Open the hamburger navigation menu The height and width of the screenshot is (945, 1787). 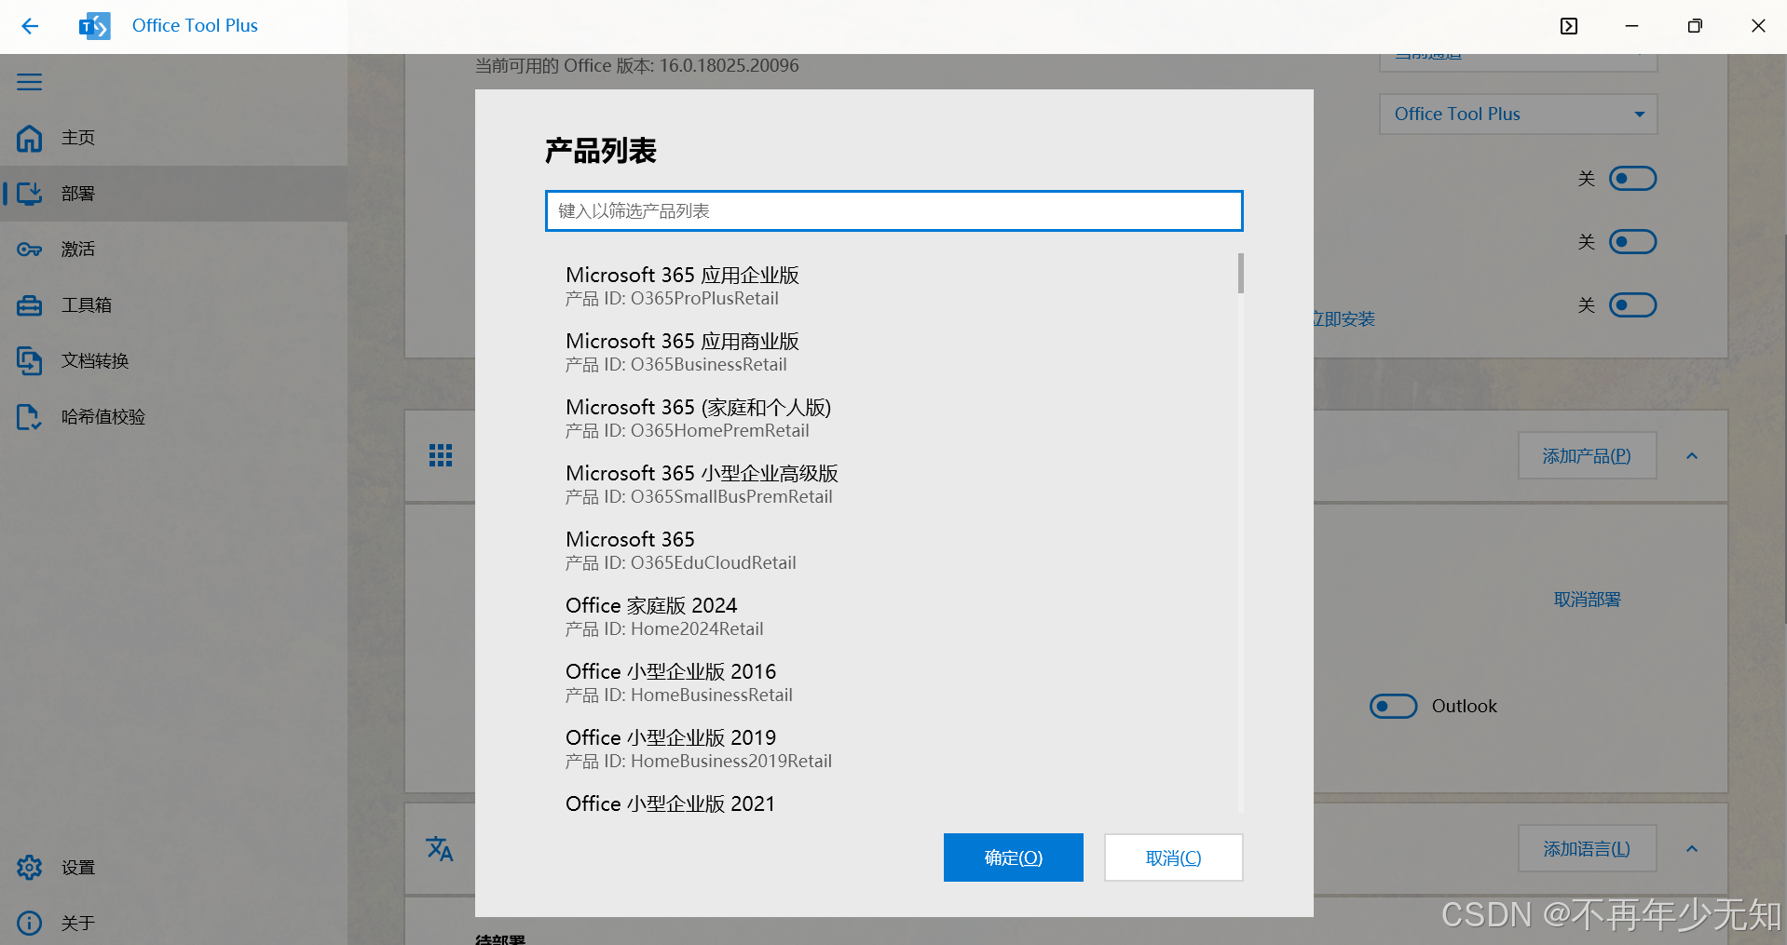coord(30,82)
